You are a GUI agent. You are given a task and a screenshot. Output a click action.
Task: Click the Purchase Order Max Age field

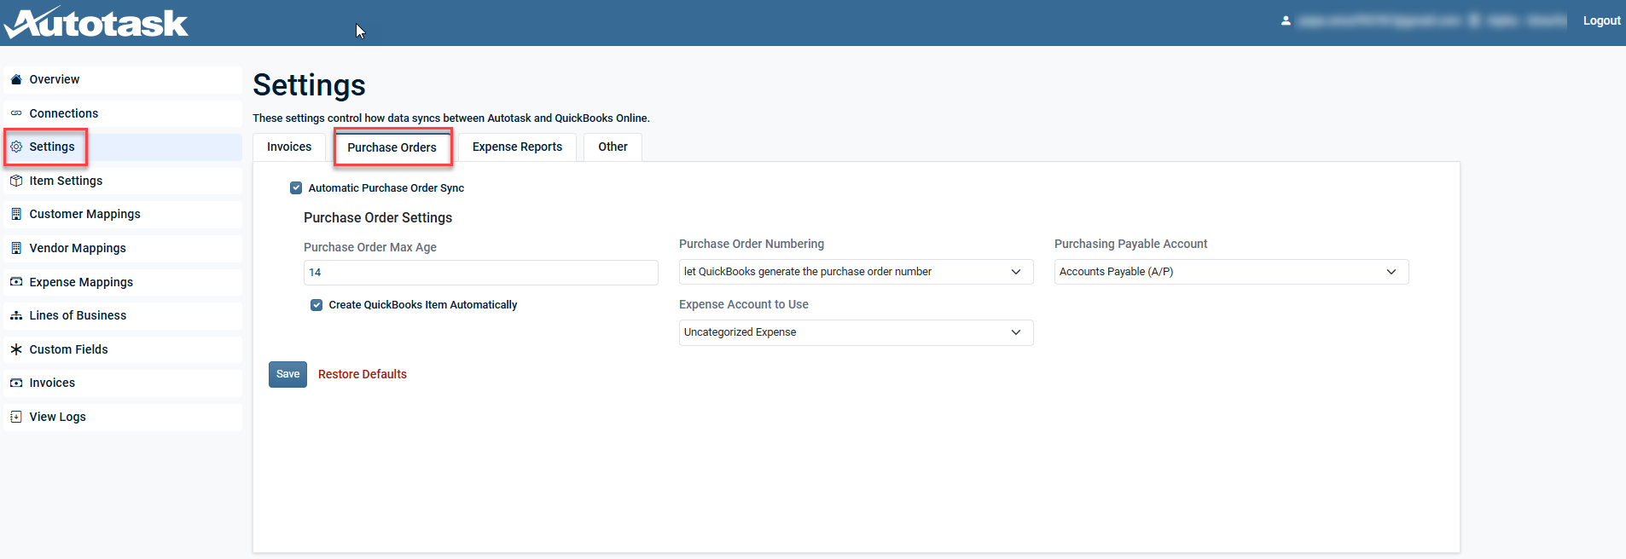(480, 273)
